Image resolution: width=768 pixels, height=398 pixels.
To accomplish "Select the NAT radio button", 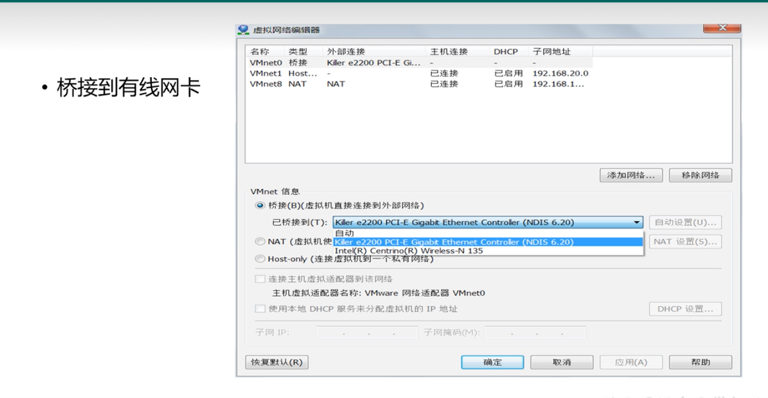I will click(x=261, y=241).
